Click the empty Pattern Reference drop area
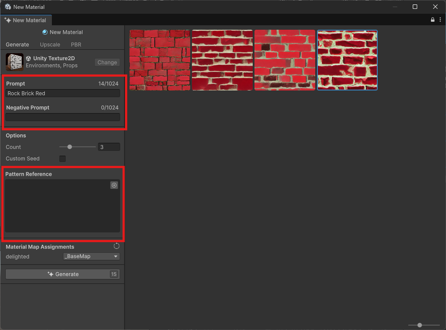This screenshot has height=330, width=446. point(63,206)
